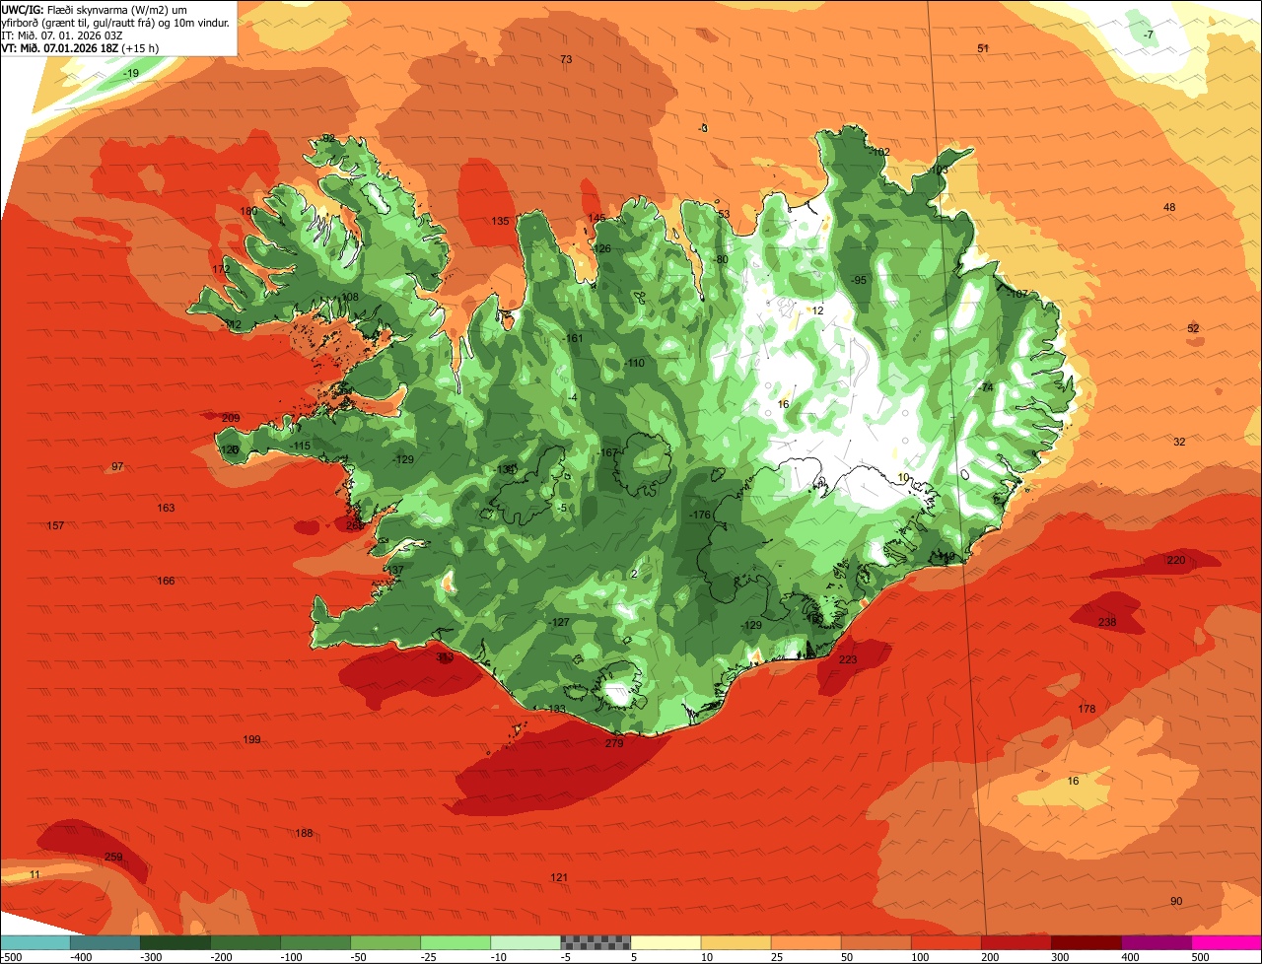Click the value 259 in the lower left
The image size is (1262, 964).
(113, 858)
